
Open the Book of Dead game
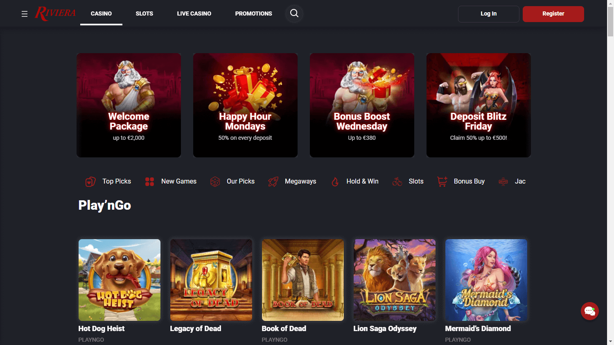click(302, 280)
